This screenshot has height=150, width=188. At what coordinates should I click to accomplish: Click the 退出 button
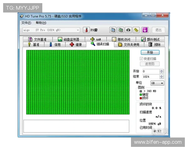(x=158, y=30)
